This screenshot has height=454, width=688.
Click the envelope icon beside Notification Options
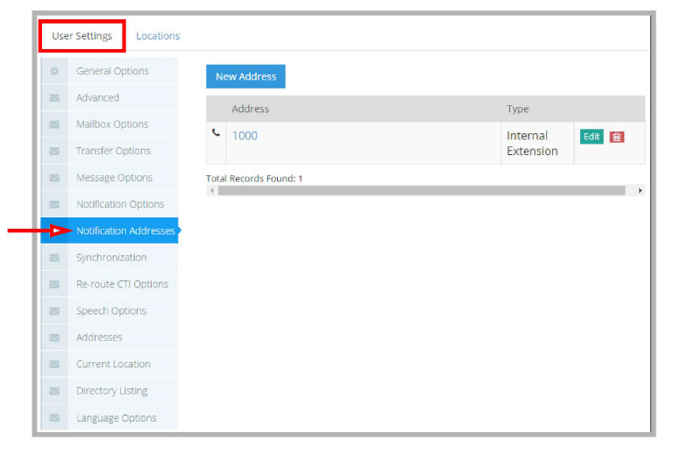click(54, 204)
